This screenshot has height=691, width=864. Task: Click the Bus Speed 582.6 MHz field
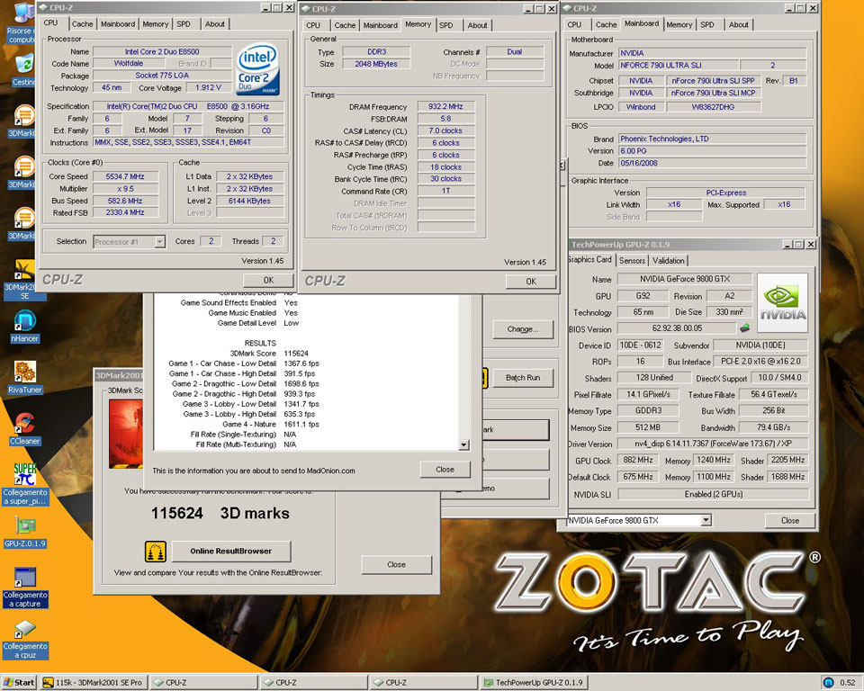[125, 201]
